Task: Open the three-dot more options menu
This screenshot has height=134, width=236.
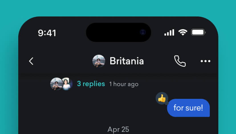Action: [206, 61]
